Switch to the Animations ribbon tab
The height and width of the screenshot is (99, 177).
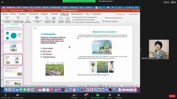tap(54, 14)
